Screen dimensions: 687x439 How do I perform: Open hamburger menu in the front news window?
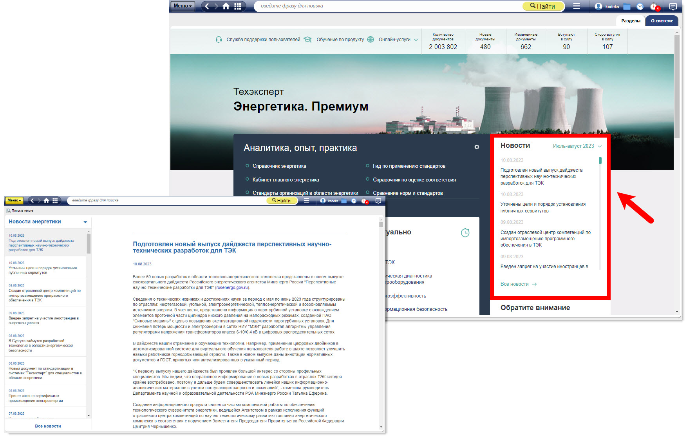tap(307, 201)
